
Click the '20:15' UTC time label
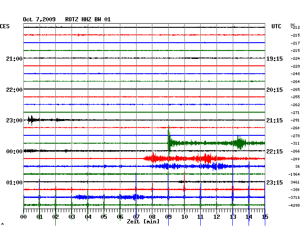275,90
